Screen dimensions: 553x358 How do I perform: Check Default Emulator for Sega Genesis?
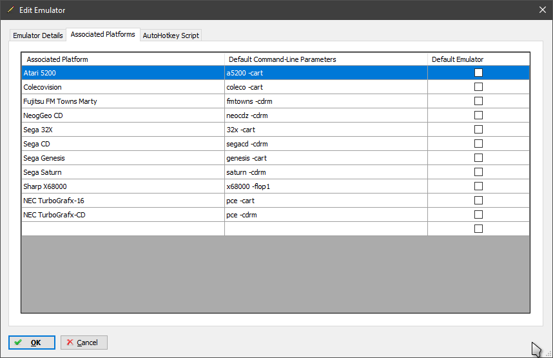479,158
